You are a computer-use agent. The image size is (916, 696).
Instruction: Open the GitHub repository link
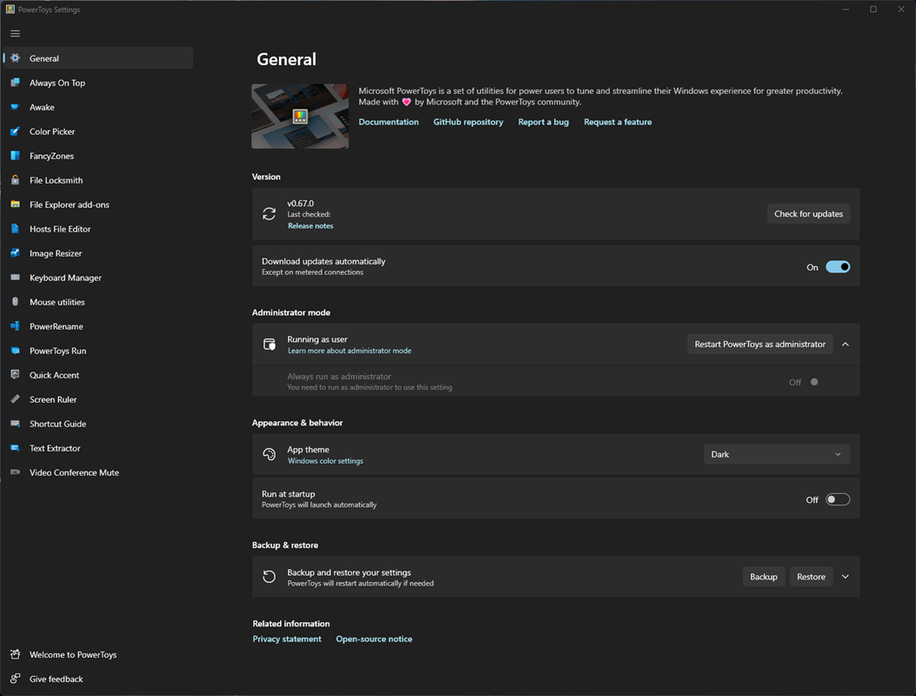(x=468, y=122)
